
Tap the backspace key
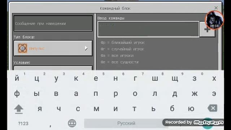(212, 108)
